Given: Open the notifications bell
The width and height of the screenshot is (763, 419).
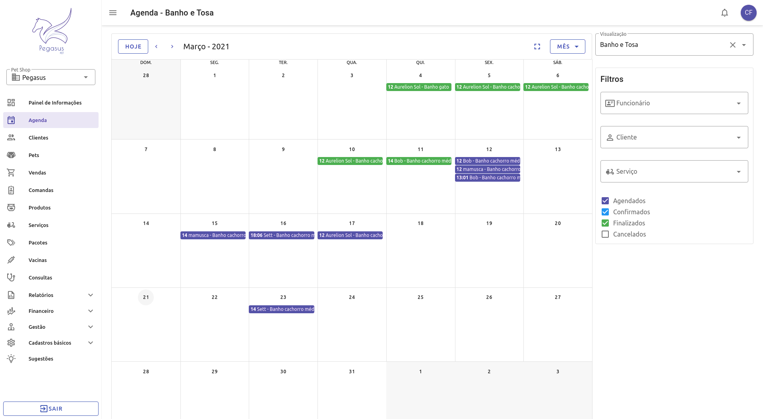Looking at the screenshot, I should [724, 13].
